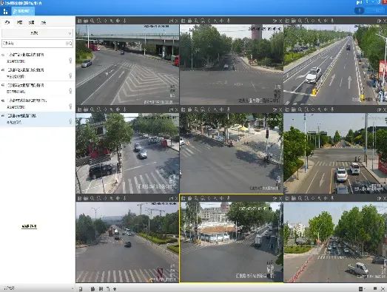
Task: Toggle the speaker icon on top-left camera toolbar
Action: tap(118, 21)
